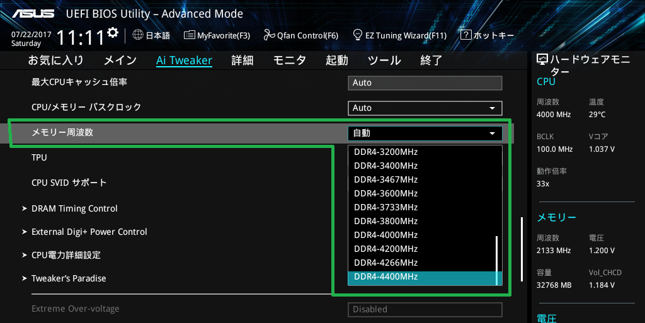This screenshot has height=323, width=645.
Task: Click the 11:11 clock display
Action: click(81, 37)
